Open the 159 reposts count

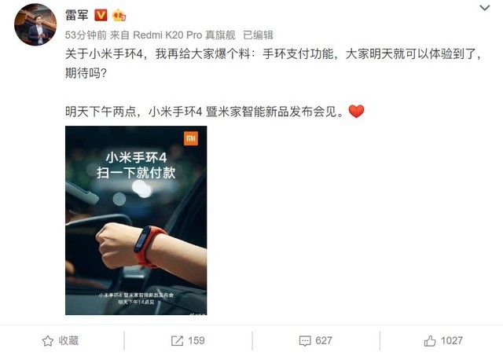(x=196, y=340)
